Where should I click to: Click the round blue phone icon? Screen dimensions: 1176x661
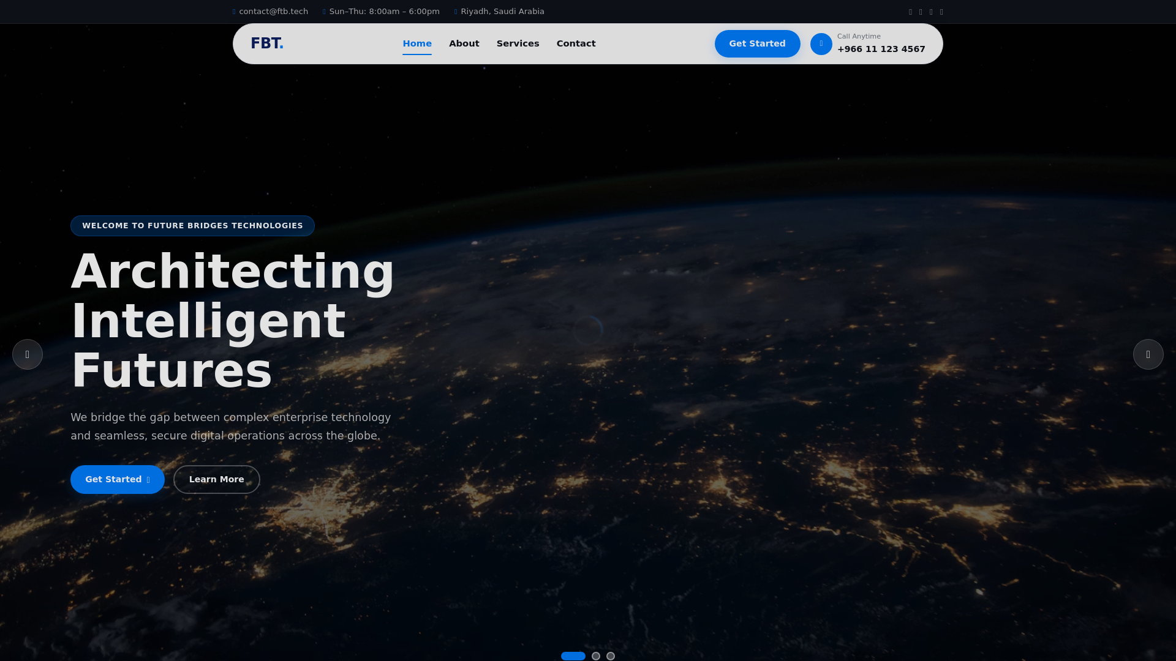821,44
